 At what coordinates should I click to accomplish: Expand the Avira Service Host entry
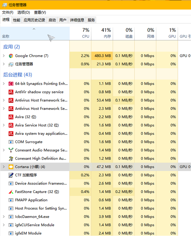point(4,125)
